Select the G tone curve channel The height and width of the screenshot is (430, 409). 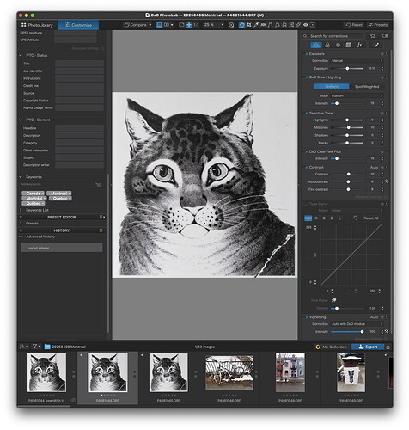tap(324, 218)
